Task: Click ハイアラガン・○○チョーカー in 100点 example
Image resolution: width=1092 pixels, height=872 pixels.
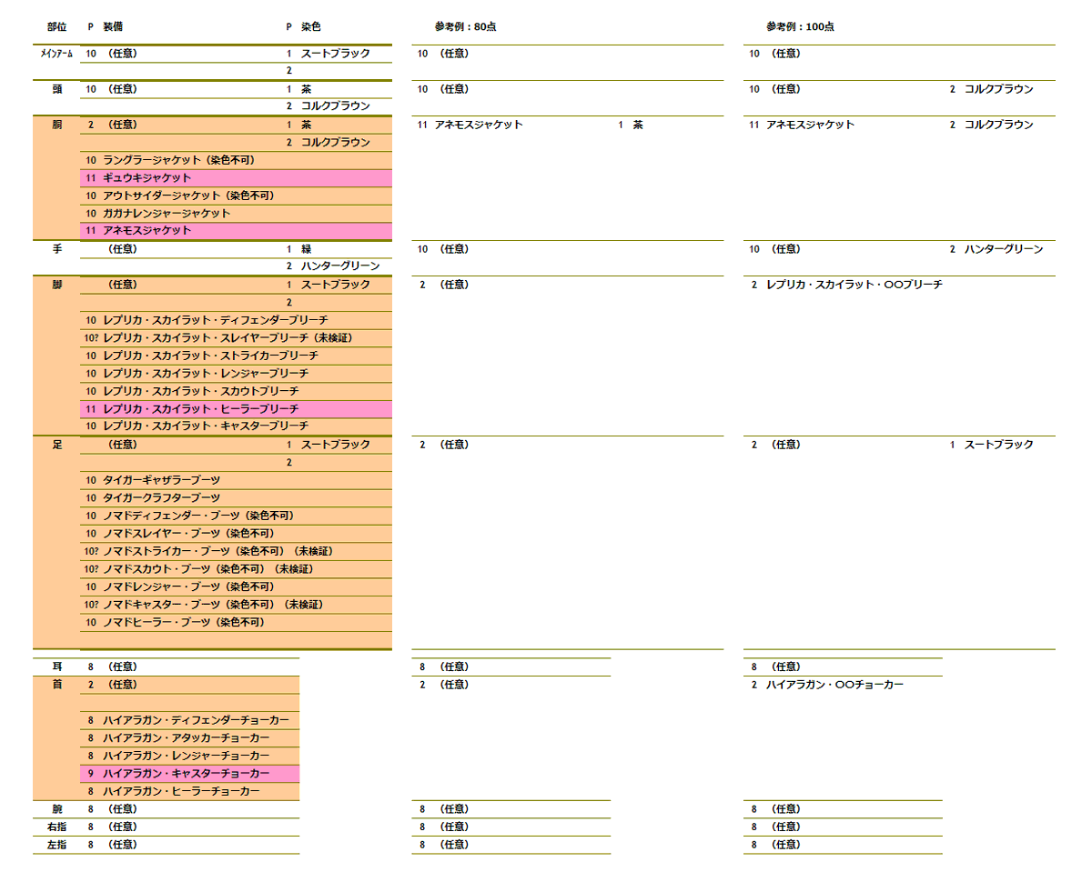Action: pyautogui.click(x=834, y=685)
